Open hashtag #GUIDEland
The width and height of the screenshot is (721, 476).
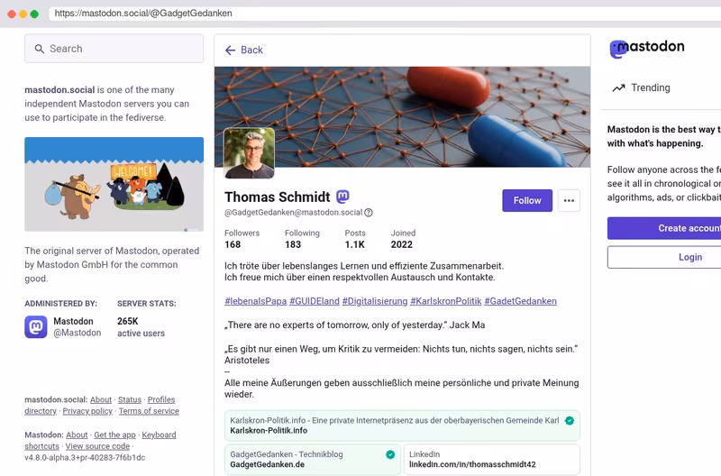click(315, 301)
